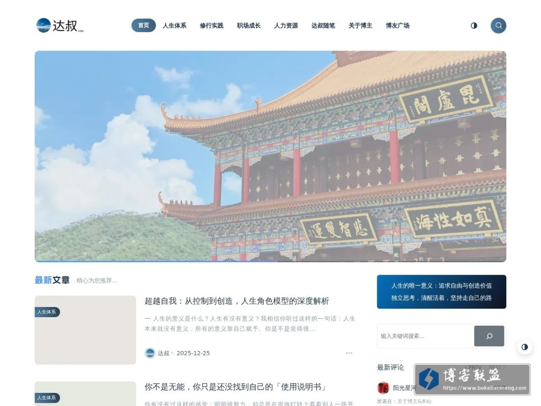The width and height of the screenshot is (541, 406).
Task: Click the 最新评论 heading
Action: click(x=390, y=367)
